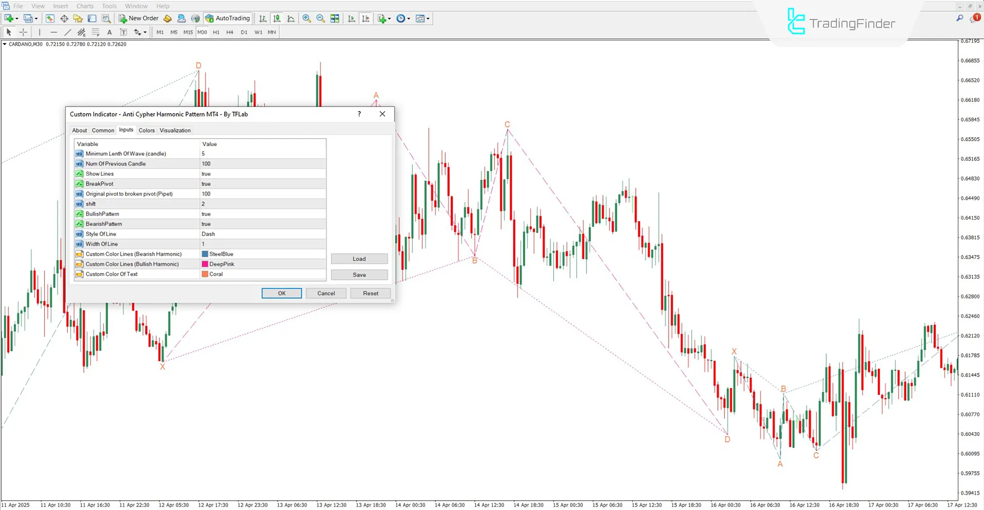Zoom in on the chart

[x=306, y=18]
